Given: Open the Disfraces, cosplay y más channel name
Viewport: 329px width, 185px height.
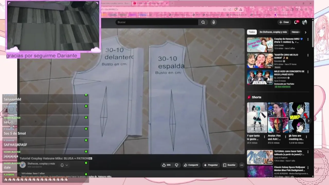Looking at the screenshot, I should click(41, 164).
